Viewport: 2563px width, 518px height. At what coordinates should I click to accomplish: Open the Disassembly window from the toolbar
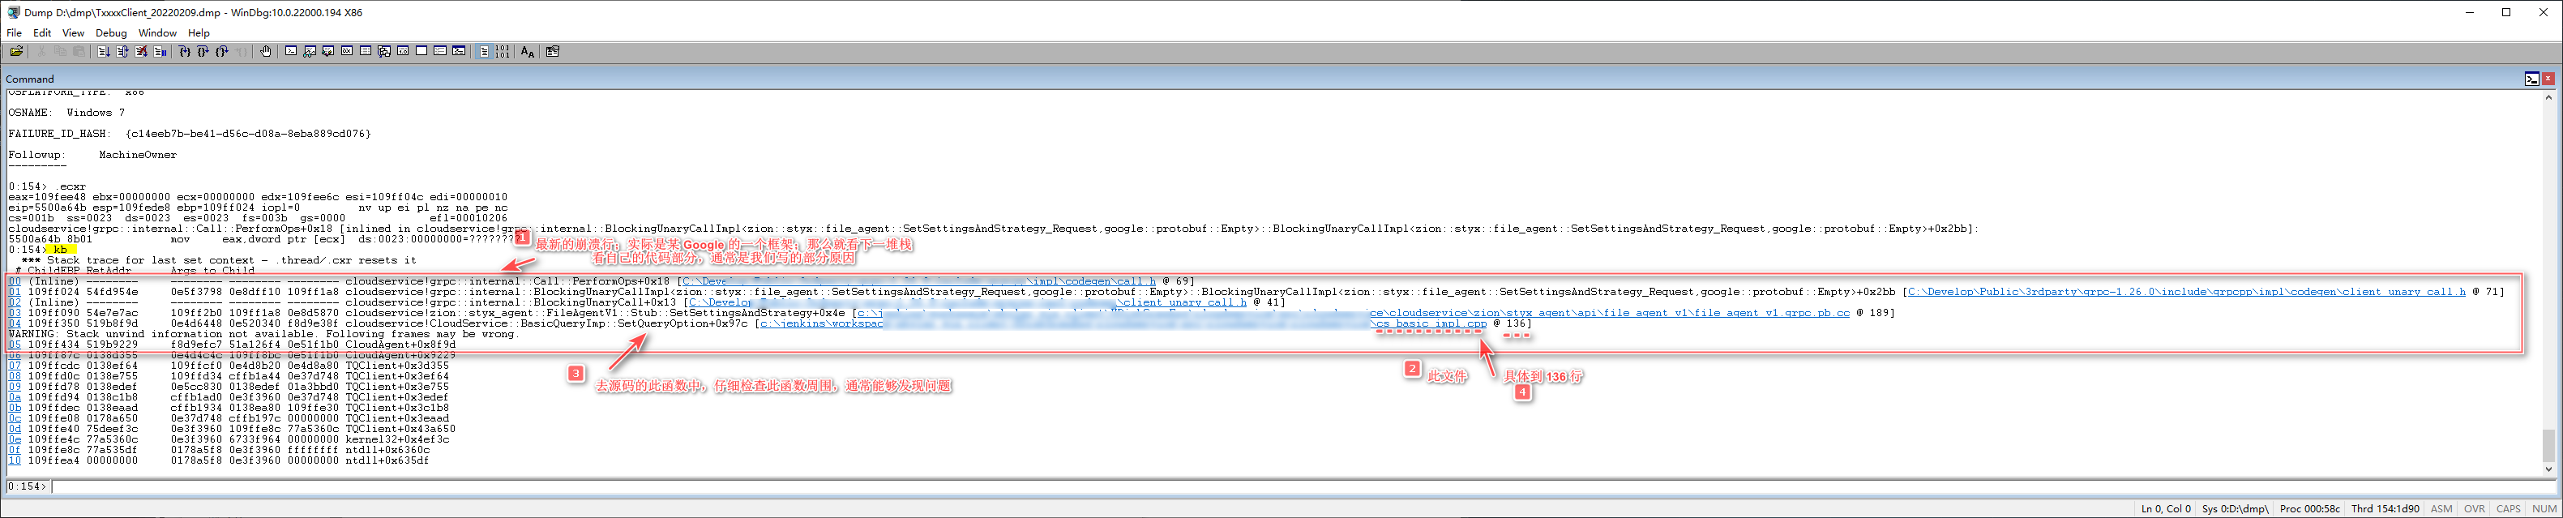[403, 51]
